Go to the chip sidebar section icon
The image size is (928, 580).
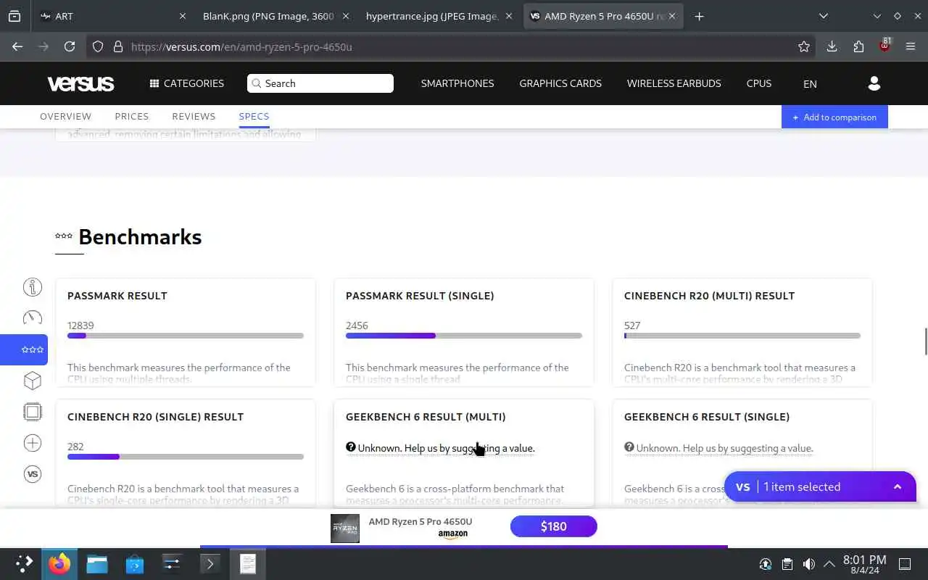tap(33, 412)
